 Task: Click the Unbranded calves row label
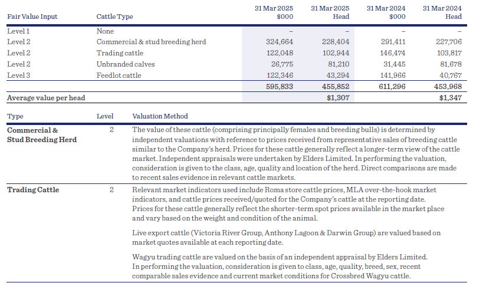pos(124,64)
